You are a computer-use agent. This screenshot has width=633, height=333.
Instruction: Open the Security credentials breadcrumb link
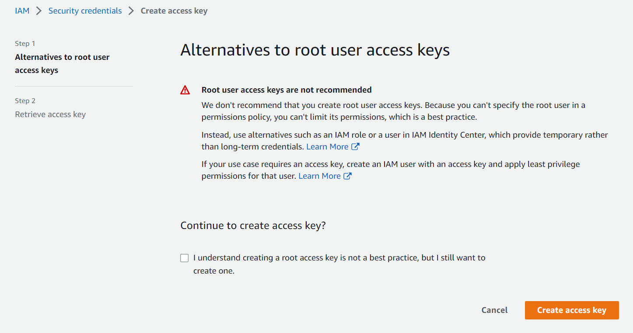pos(85,10)
